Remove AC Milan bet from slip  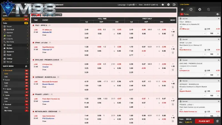tap(219, 19)
